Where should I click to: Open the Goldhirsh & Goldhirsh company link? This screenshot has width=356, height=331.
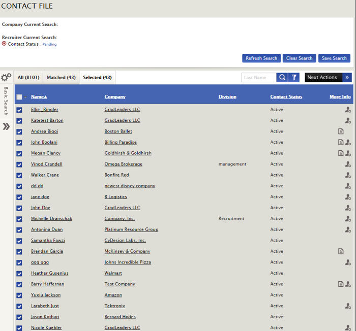pos(128,153)
